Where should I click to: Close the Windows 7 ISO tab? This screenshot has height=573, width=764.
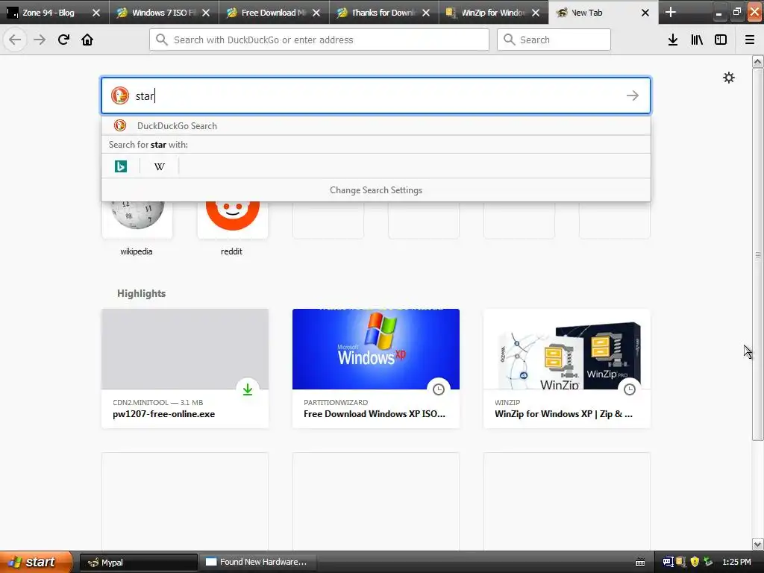point(206,13)
